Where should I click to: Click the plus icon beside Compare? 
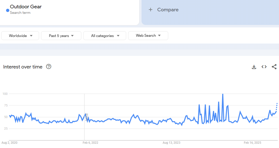coord(151,10)
